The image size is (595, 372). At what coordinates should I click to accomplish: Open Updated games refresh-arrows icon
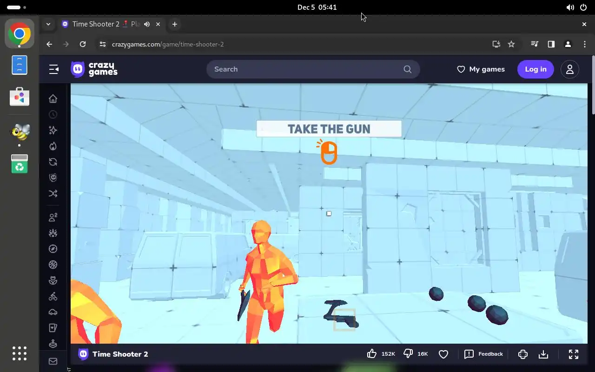coord(53,162)
